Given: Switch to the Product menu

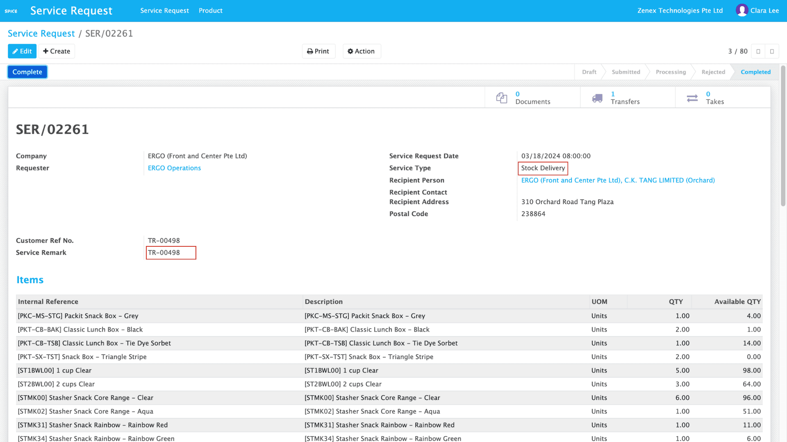Looking at the screenshot, I should click(x=210, y=10).
